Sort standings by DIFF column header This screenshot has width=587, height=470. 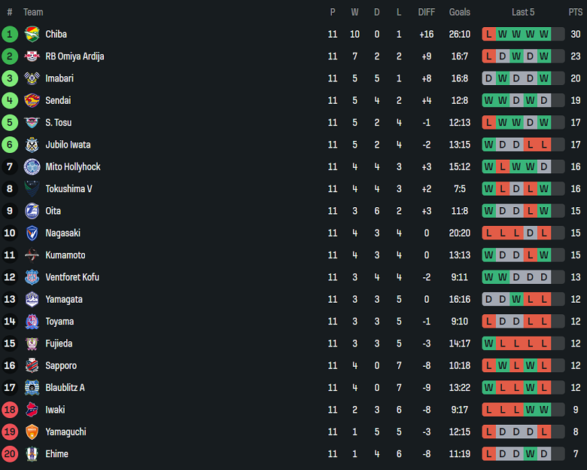tap(427, 12)
